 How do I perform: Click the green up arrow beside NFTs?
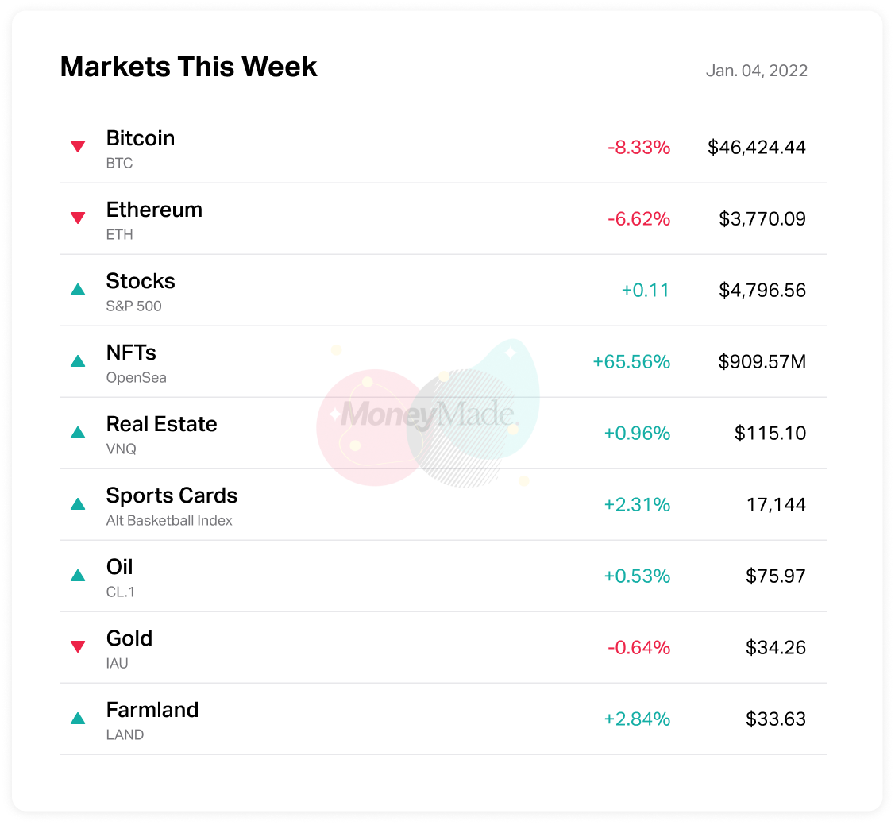[78, 361]
